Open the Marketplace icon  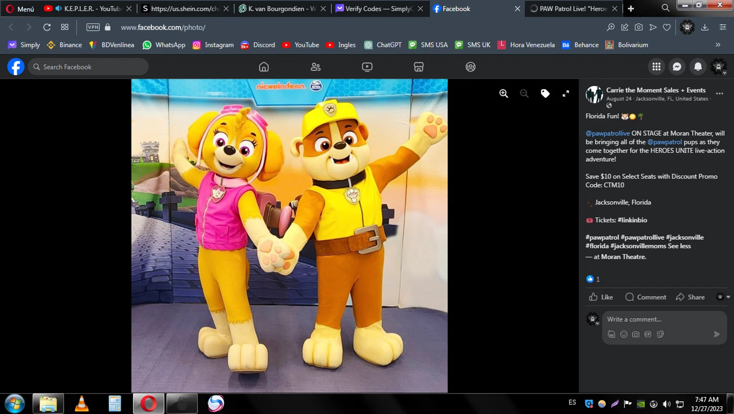[419, 67]
